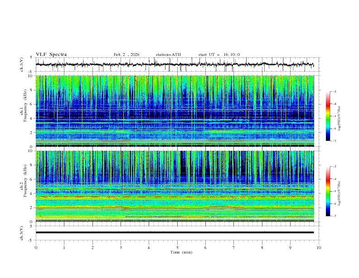
Task: Click the 'VLF Spectra' title text
Action: click(x=51, y=55)
